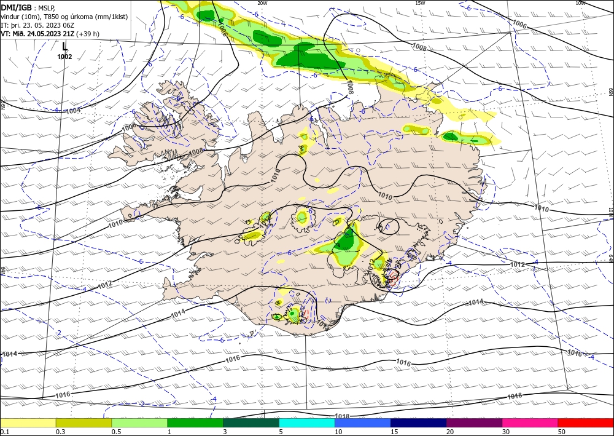Click the '1004' isobar label
The height and width of the screenshot is (436, 614).
tap(73, 111)
